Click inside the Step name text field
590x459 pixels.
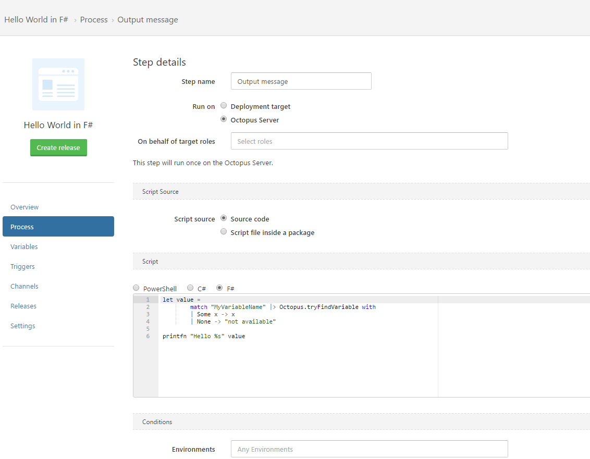(x=301, y=81)
